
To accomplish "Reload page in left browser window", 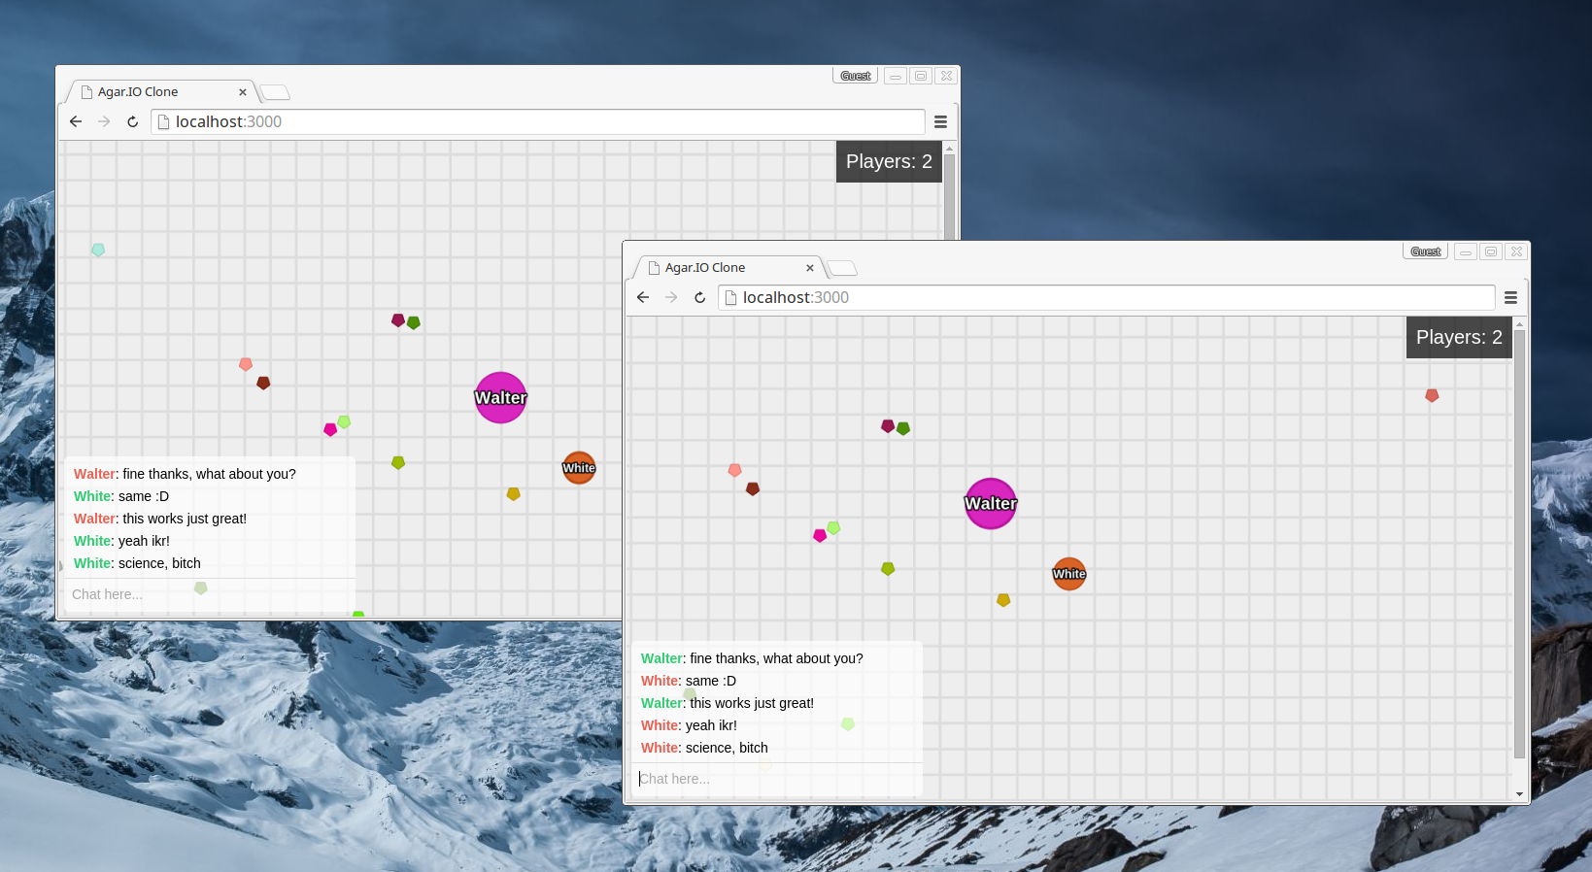I will pos(132,121).
